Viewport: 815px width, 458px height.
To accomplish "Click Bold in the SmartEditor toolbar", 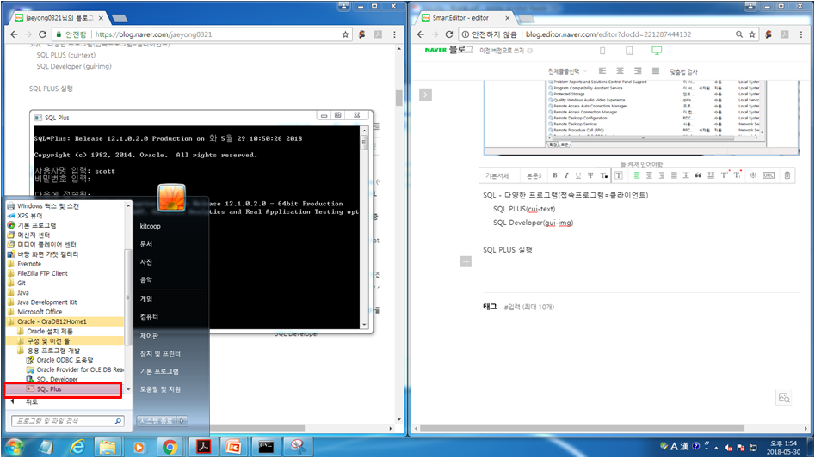I will point(555,175).
